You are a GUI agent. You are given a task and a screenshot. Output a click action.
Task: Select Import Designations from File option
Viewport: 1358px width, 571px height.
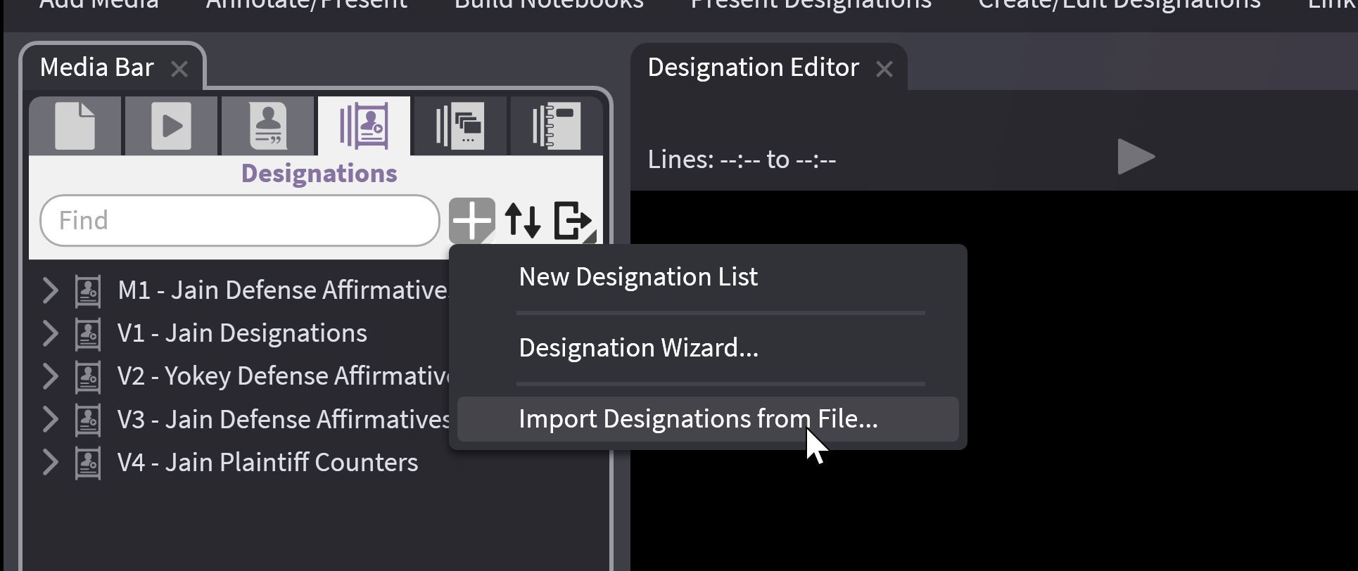pyautogui.click(x=697, y=419)
